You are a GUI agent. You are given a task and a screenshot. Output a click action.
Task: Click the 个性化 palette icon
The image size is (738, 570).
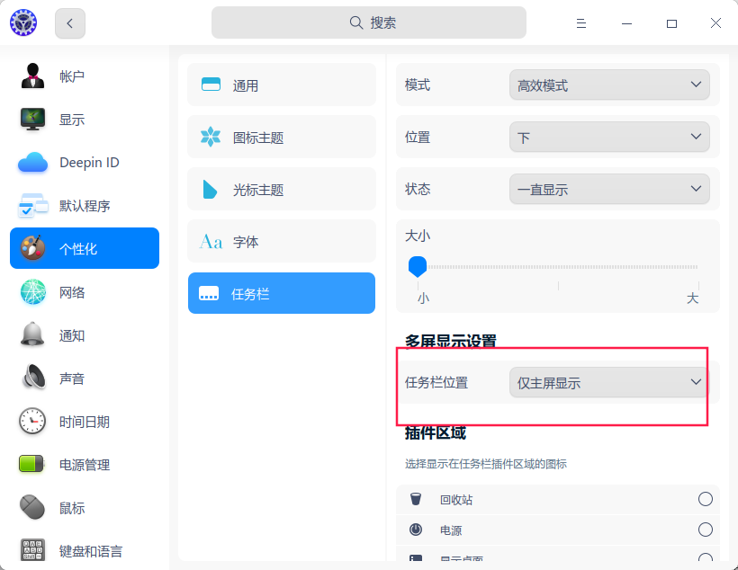(32, 248)
